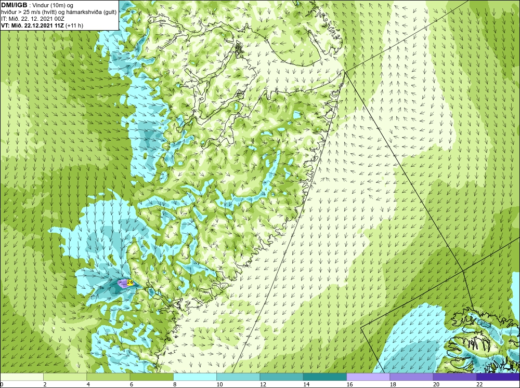Click the legend scale number 2
This screenshot has width=520, height=388.
pos(45,384)
